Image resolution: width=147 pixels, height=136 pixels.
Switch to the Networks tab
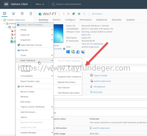point(117,20)
